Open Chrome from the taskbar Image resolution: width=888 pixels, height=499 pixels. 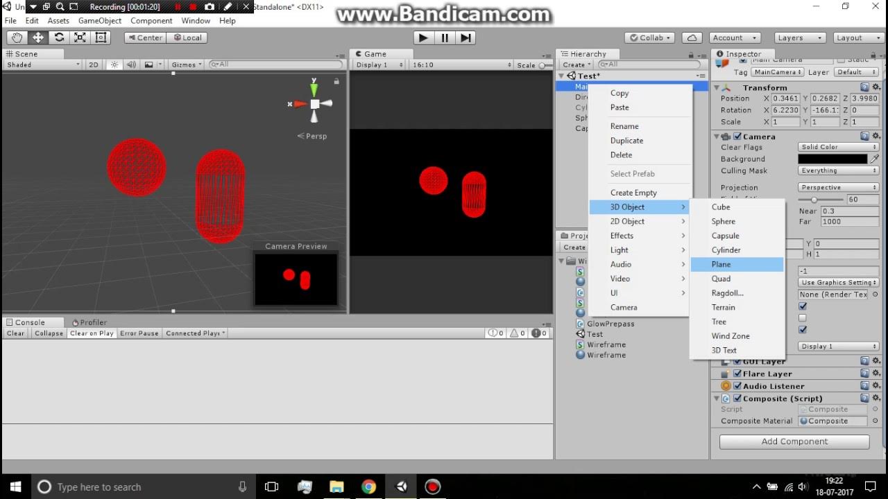click(368, 487)
